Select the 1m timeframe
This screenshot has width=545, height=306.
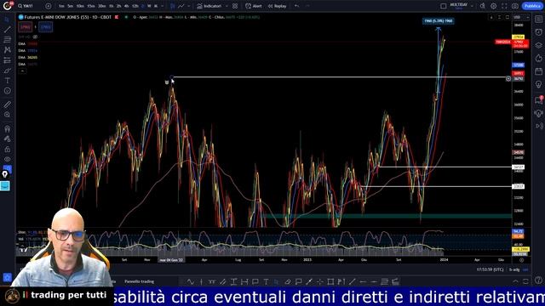click(x=61, y=6)
